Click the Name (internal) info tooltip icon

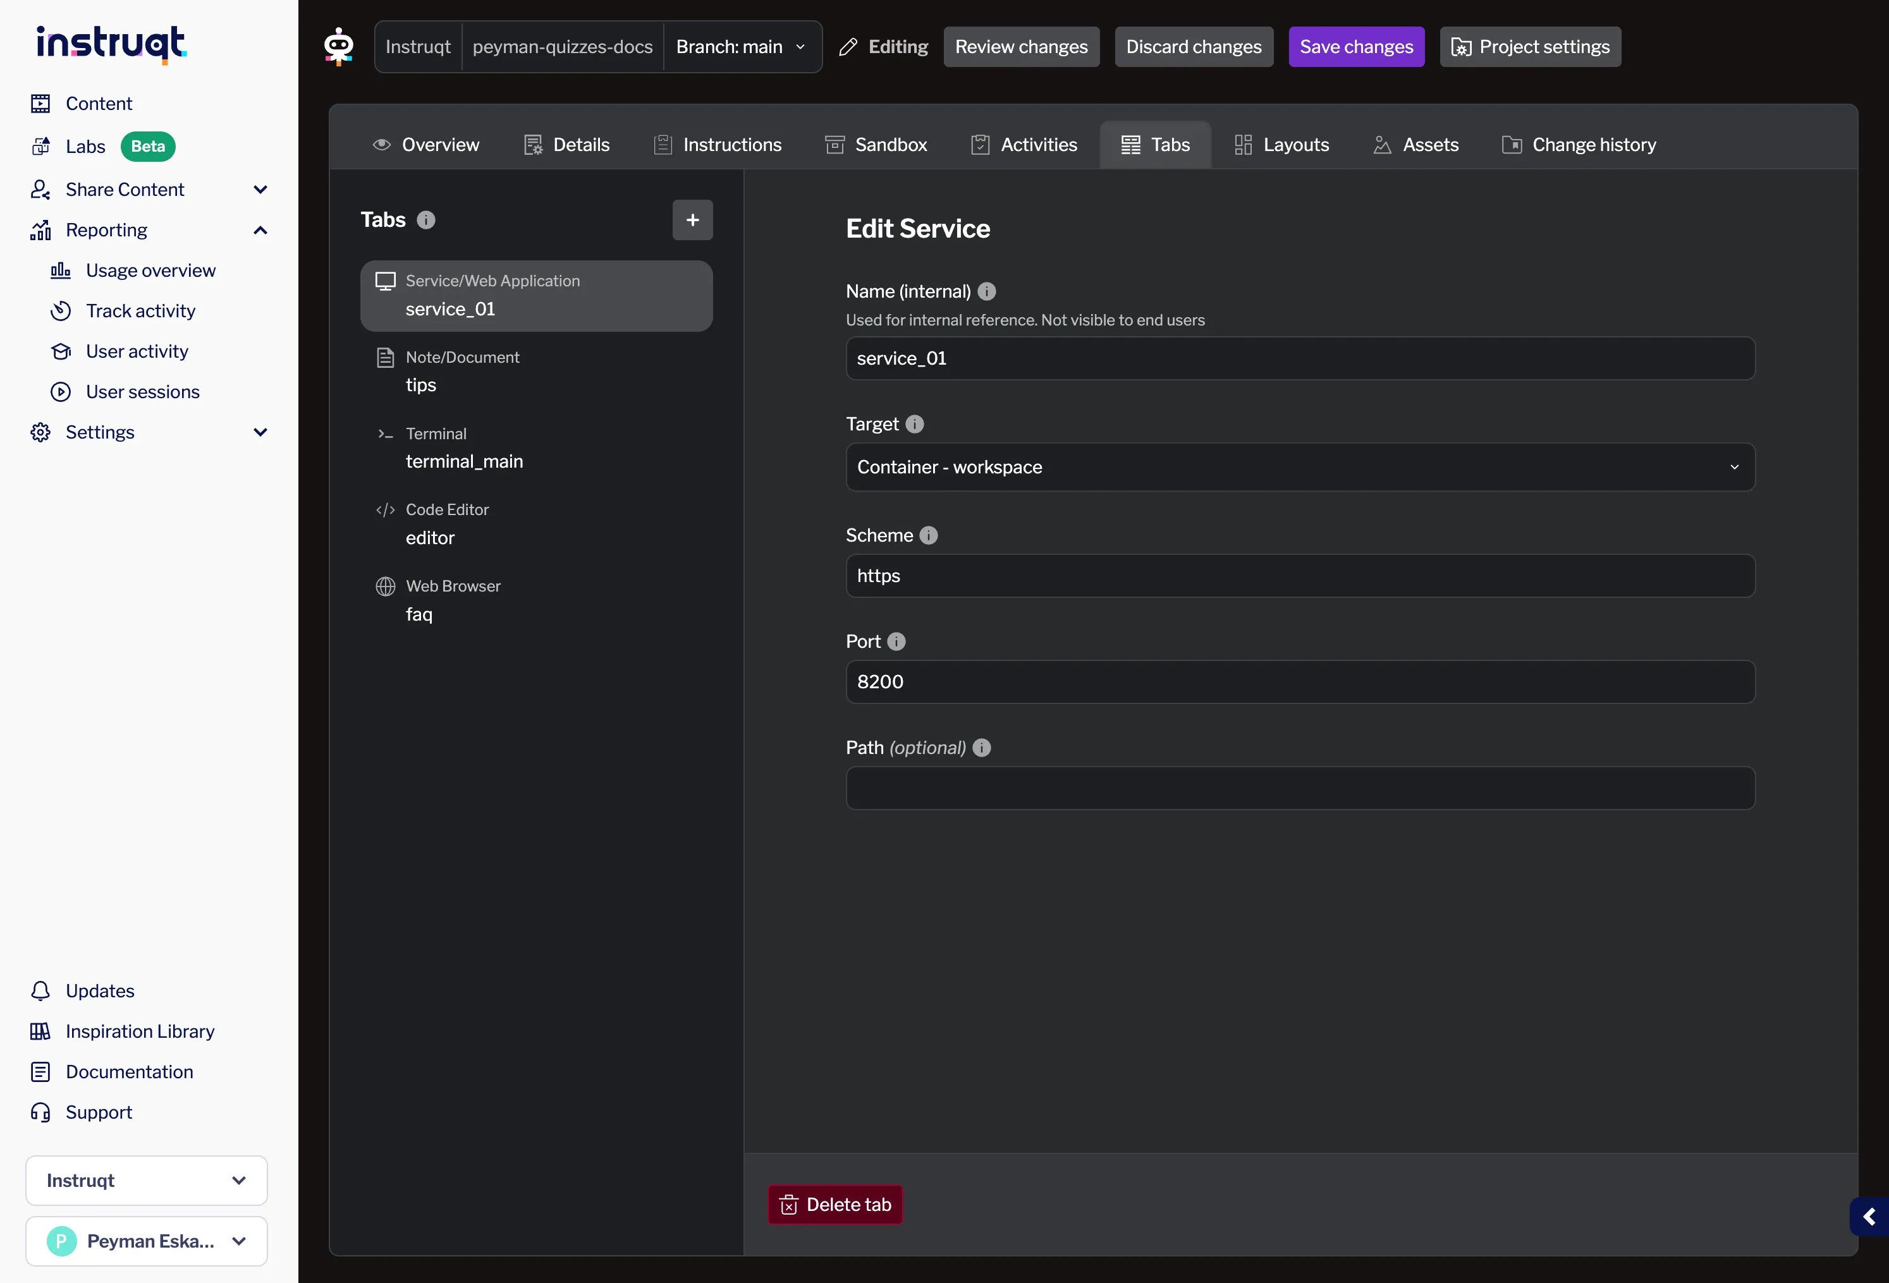(x=987, y=291)
